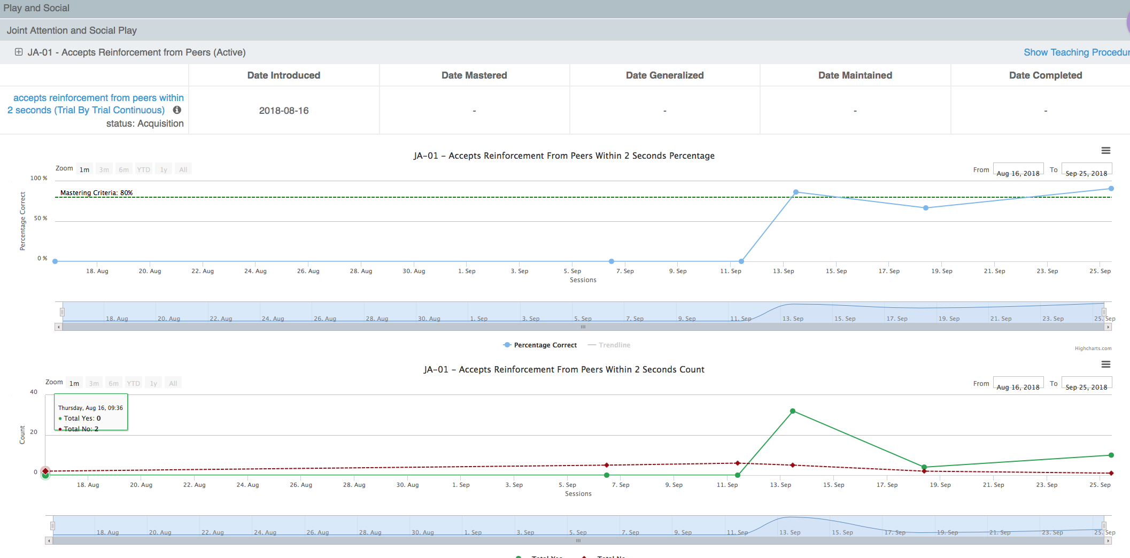Click Date Mastered column header
This screenshot has width=1130, height=558.
pyautogui.click(x=474, y=75)
